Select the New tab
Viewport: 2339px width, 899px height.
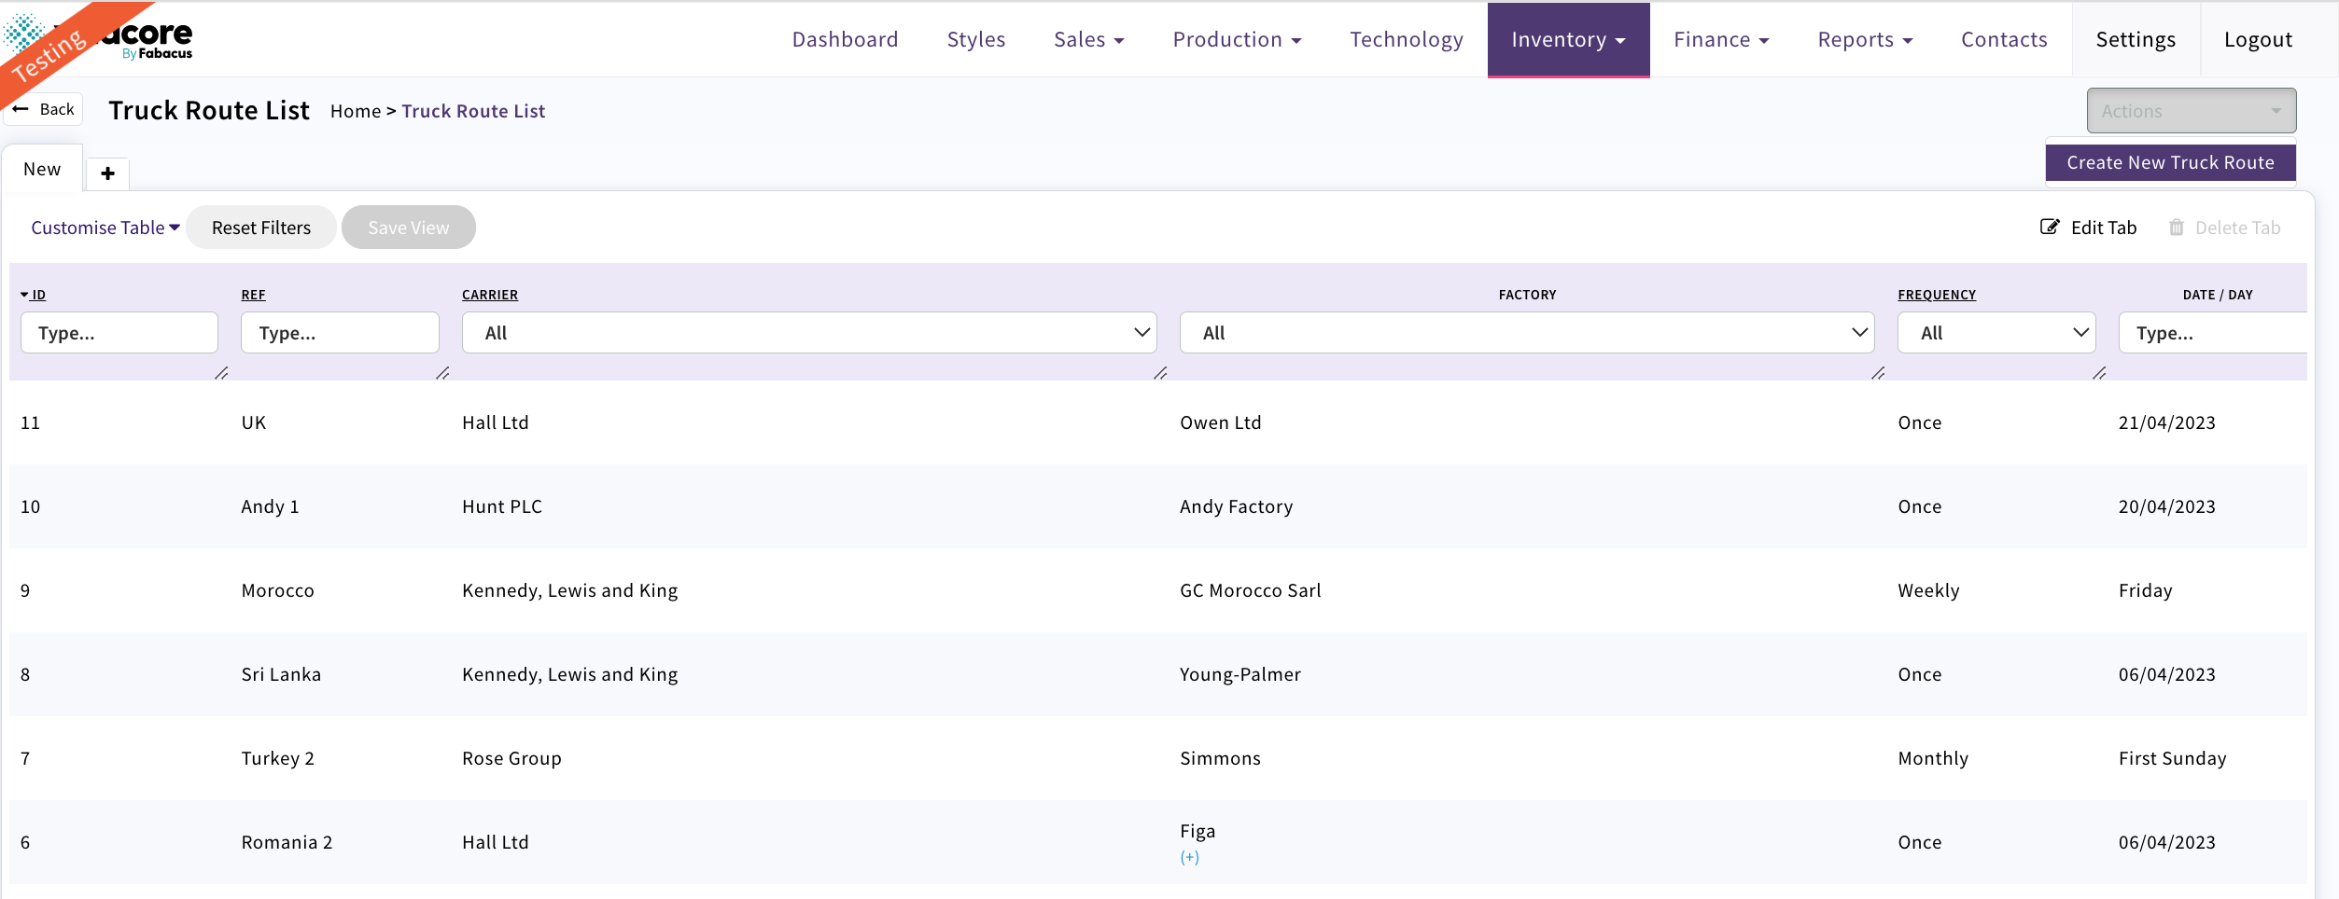[41, 168]
